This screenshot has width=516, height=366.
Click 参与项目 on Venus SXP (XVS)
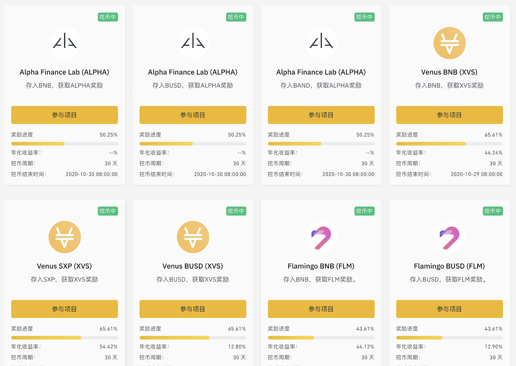click(64, 309)
